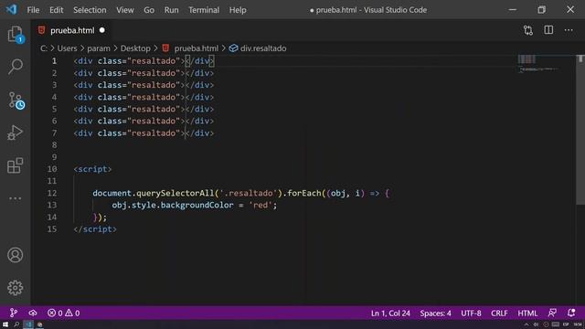Open the Explorer view in activity bar
585x329 pixels.
point(16,35)
